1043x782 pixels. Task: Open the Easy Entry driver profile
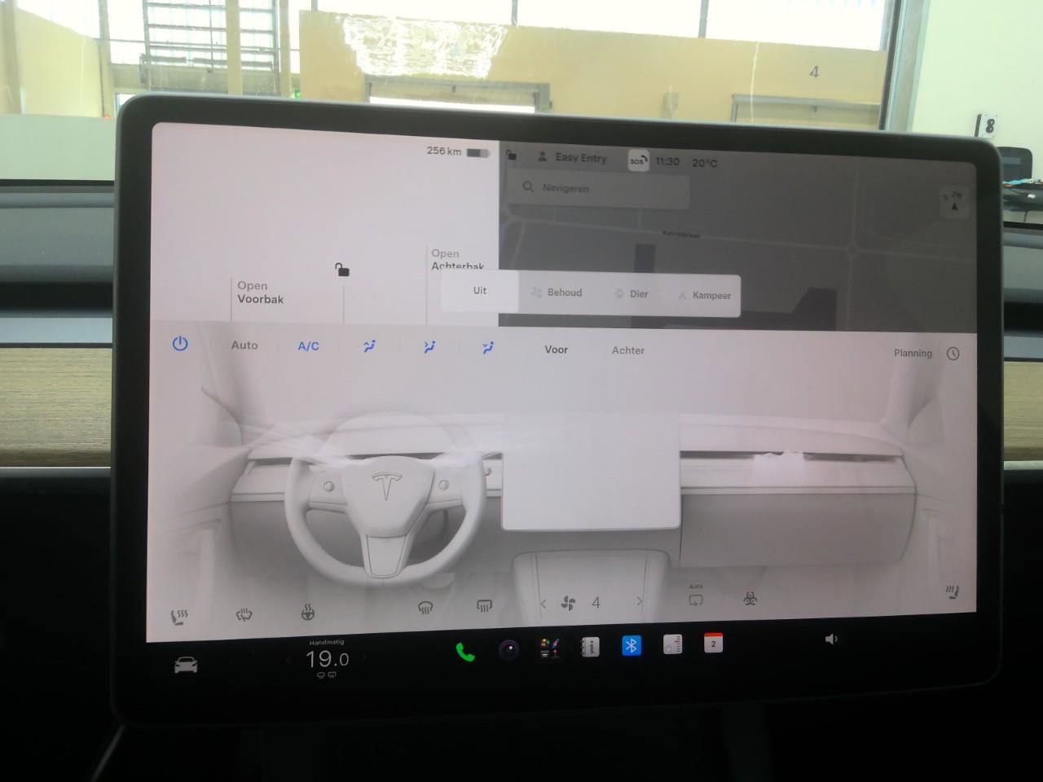coord(572,158)
